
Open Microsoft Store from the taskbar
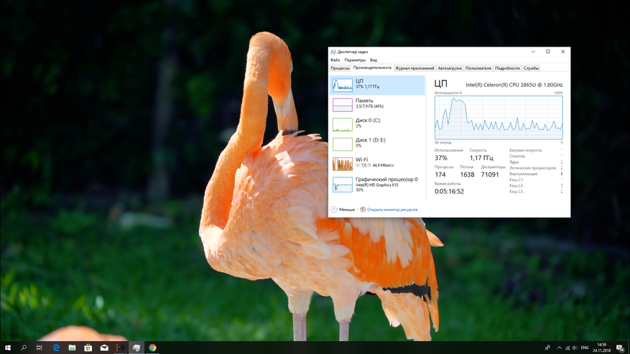88,348
